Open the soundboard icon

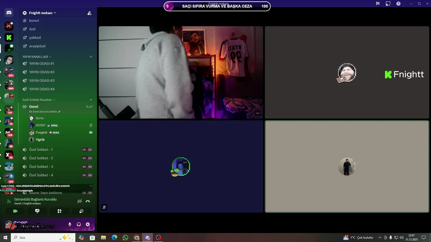click(x=81, y=211)
